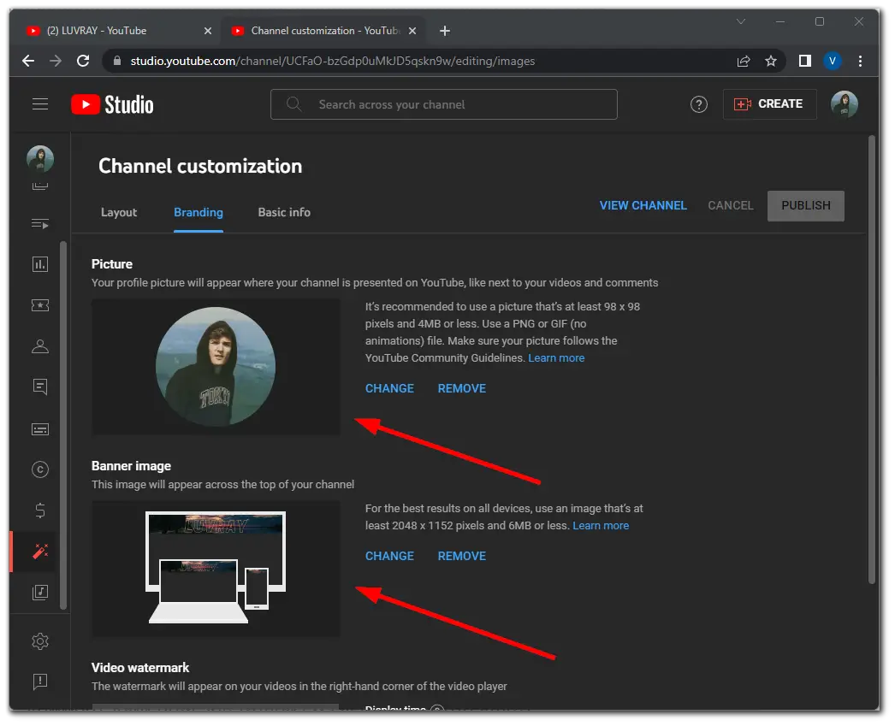Open the person icon in the sidebar

[x=40, y=346]
